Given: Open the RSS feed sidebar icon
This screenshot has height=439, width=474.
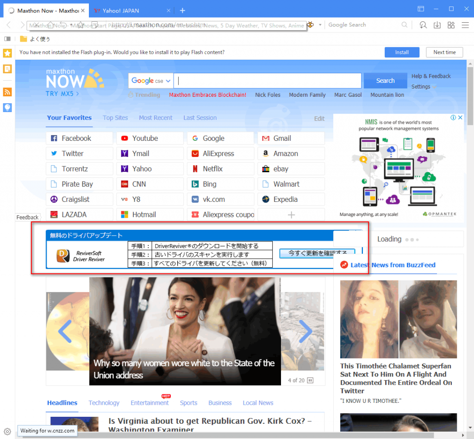Looking at the screenshot, I should [7, 92].
